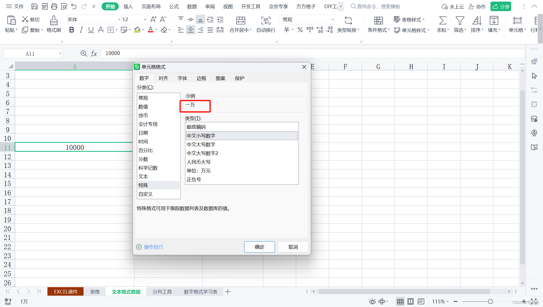The image size is (543, 307).
Task: Select 中文大写数字 in the type list
Action: pos(201,144)
